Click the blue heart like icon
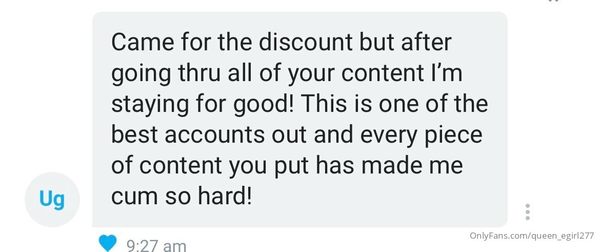Image resolution: width=600 pixels, height=252 pixels. click(x=108, y=243)
